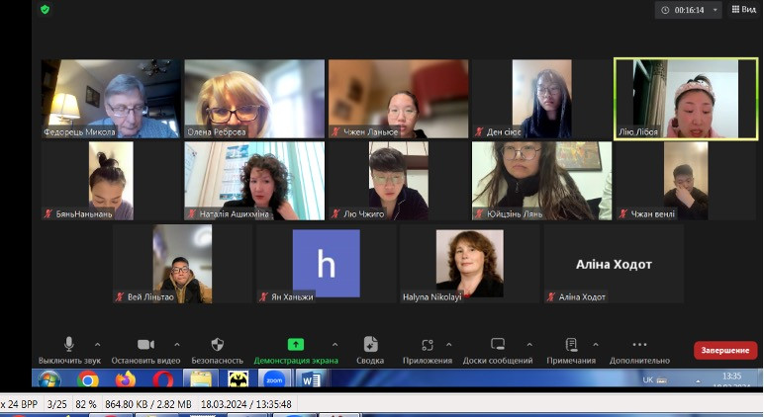Image resolution: width=764 pixels, height=417 pixels.
Task: Expand the Доски сообщений options arrow
Action: point(529,345)
